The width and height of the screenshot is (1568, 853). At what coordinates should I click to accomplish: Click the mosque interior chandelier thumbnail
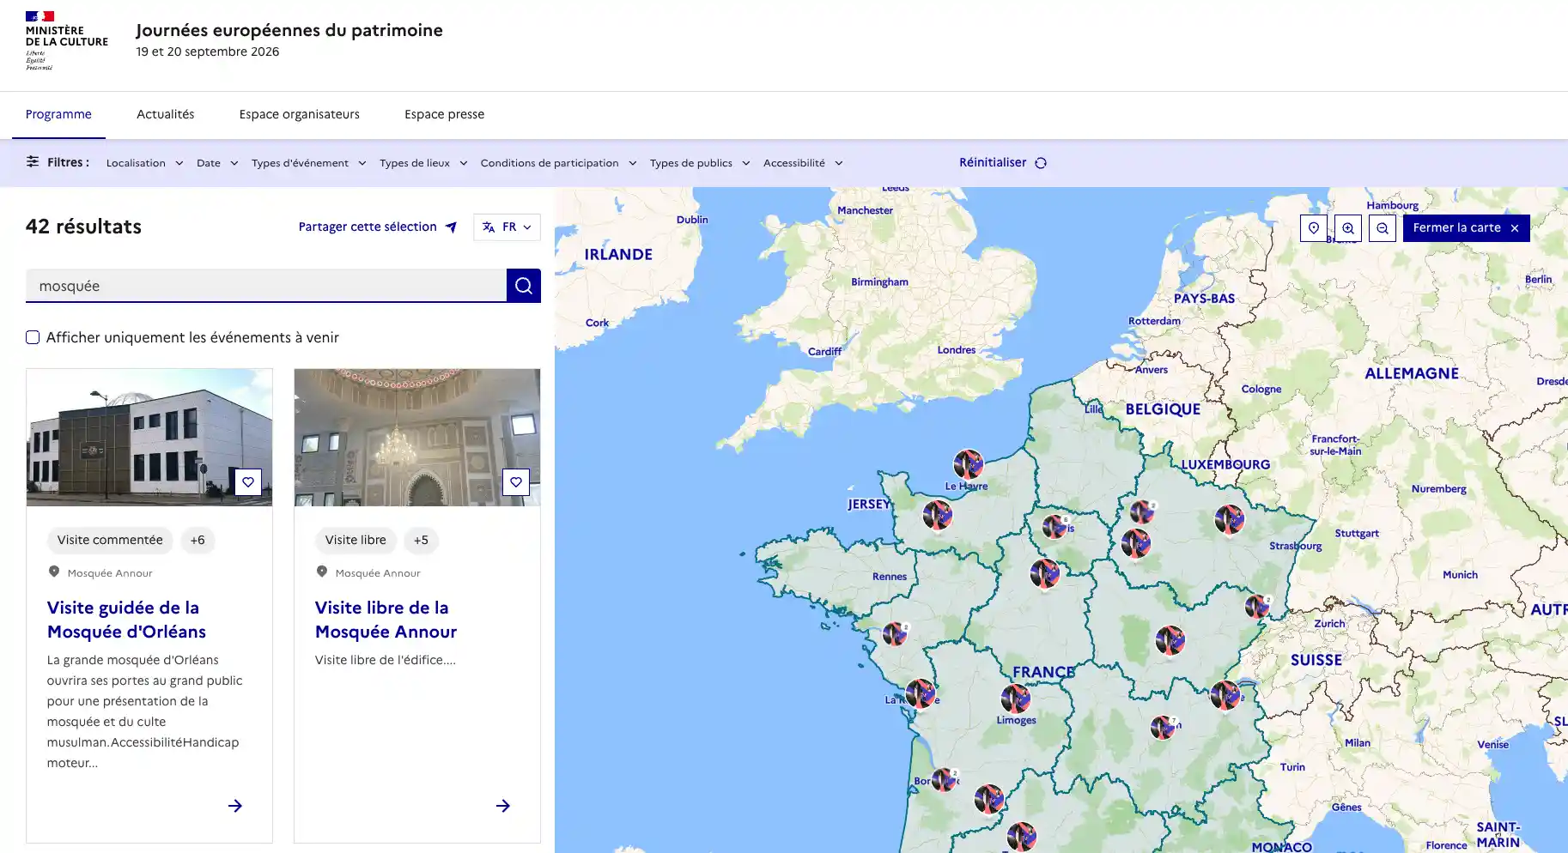417,437
